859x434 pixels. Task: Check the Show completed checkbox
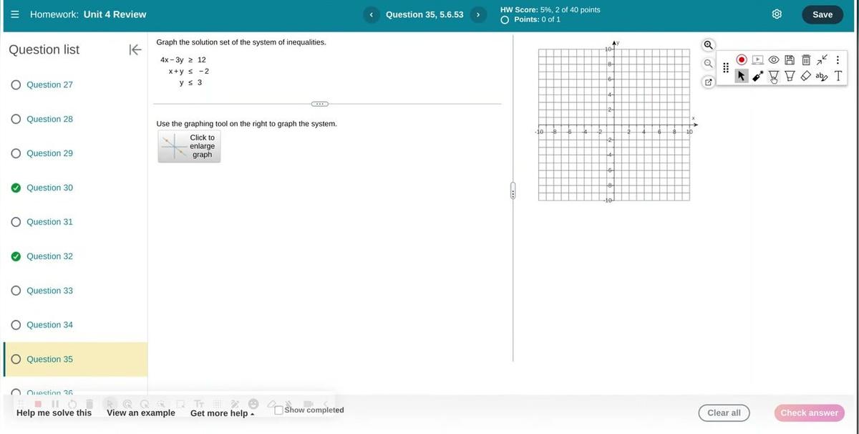279,410
